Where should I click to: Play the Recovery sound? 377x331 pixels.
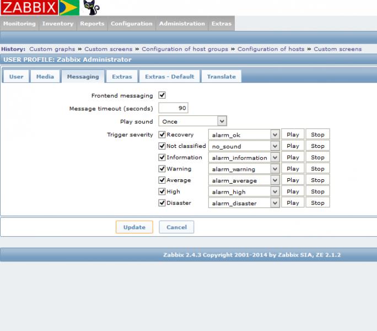(293, 134)
